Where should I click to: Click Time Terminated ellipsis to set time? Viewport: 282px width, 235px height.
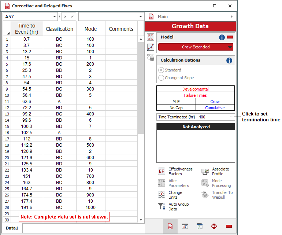(231, 117)
